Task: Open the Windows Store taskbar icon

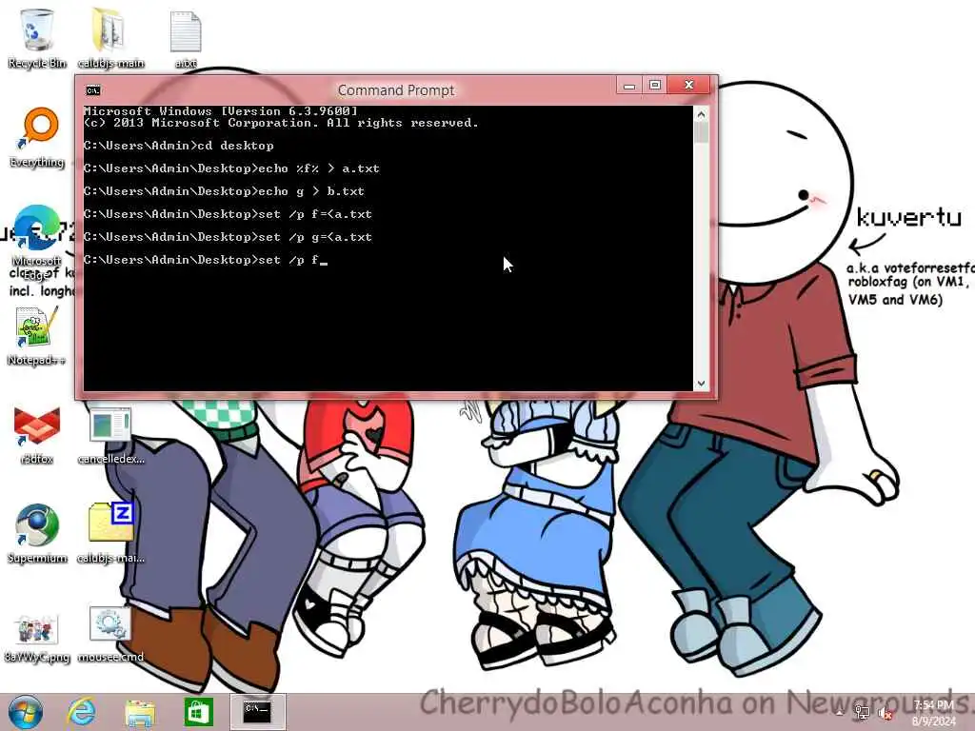Action: (x=198, y=712)
